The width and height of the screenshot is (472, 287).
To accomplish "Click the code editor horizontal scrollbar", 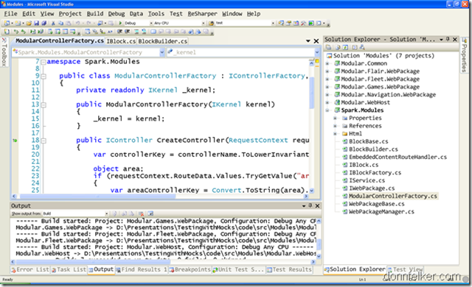I will 159,196.
